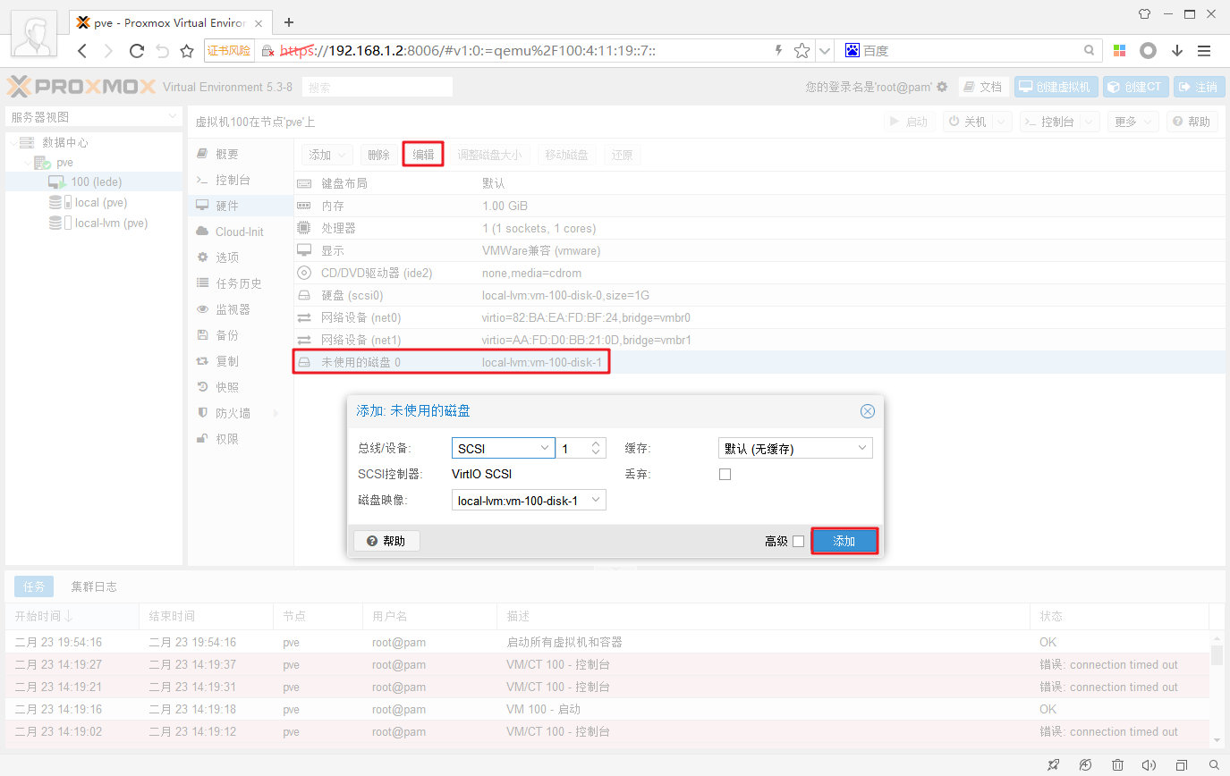
Task: Select VM 100 (lede) in tree
Action: 96,181
